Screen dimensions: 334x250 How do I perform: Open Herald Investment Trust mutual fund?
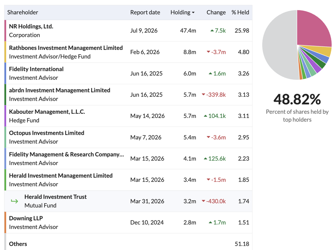pyautogui.click(x=55, y=197)
